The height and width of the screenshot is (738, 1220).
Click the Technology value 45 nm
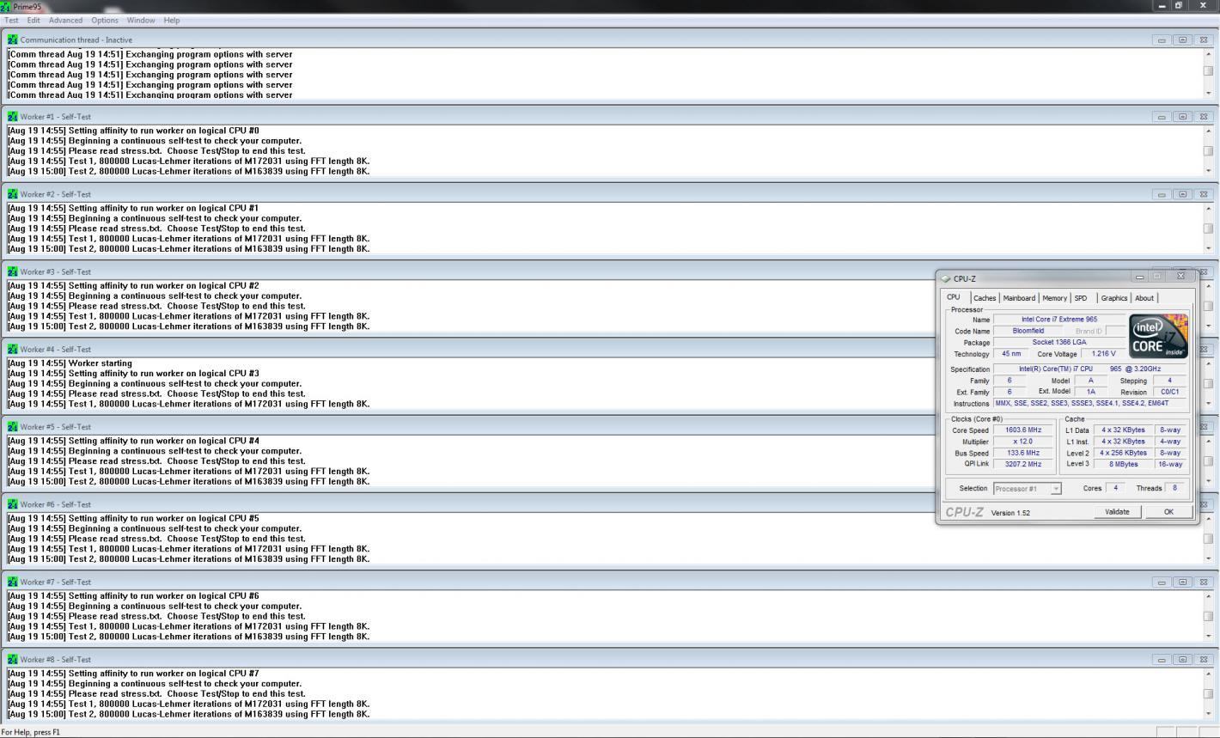(1012, 353)
